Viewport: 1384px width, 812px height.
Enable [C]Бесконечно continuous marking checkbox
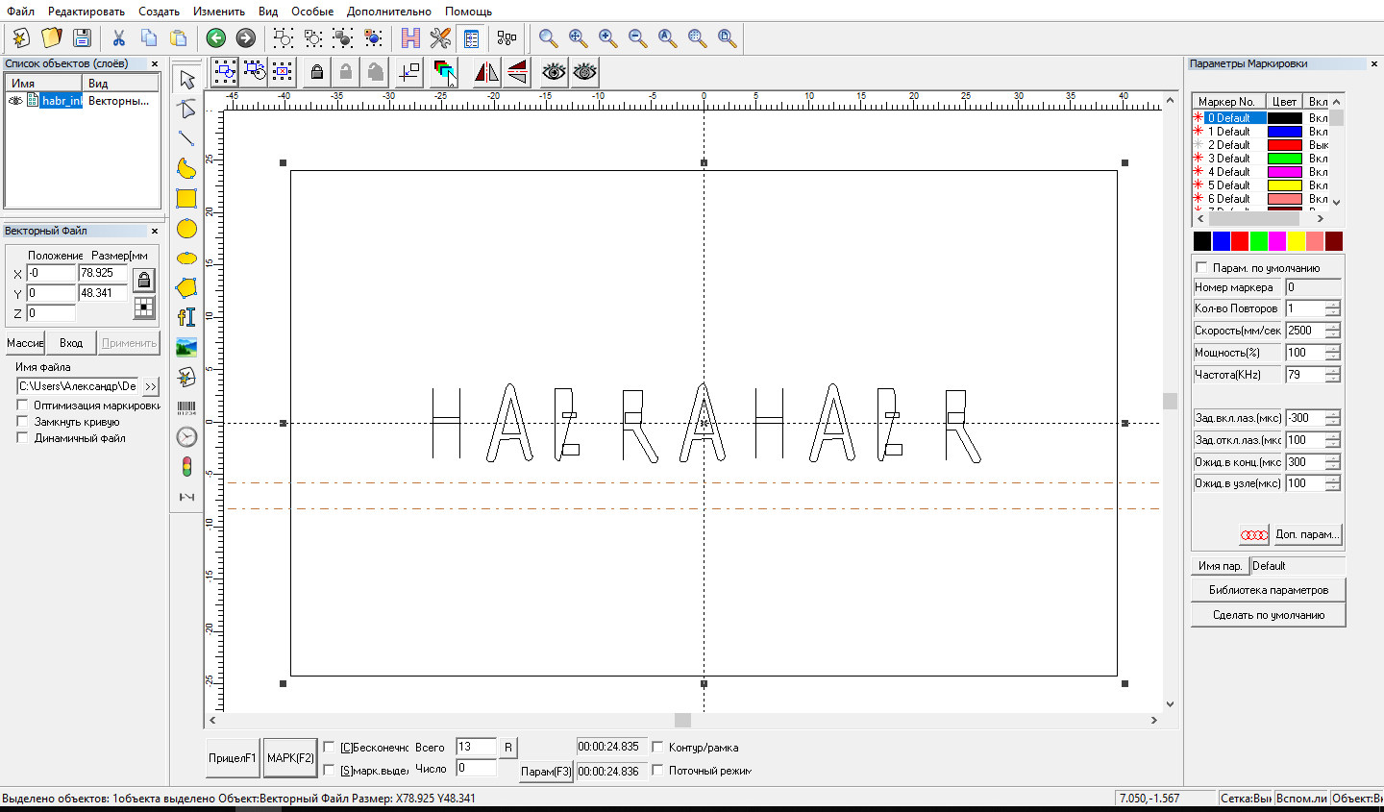(x=330, y=747)
